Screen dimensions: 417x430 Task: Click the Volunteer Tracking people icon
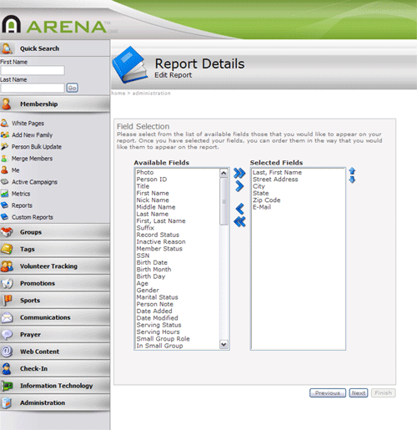[x=7, y=266]
